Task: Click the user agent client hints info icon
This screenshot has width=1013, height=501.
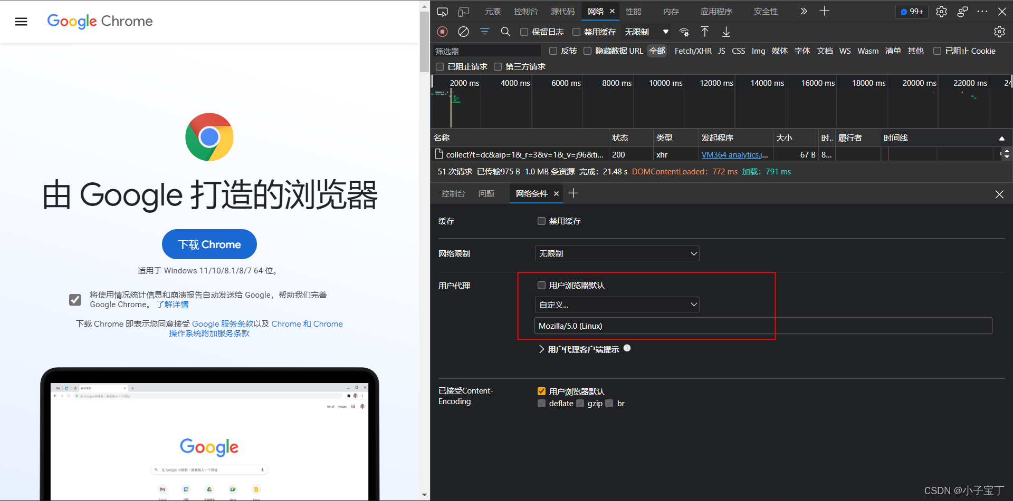Action: point(627,348)
